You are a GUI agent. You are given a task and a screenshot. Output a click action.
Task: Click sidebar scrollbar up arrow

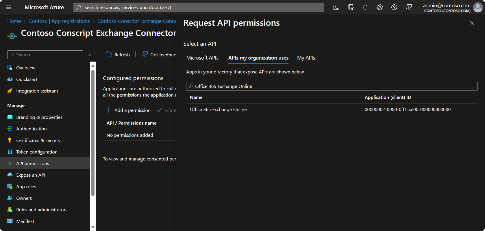pos(93,66)
